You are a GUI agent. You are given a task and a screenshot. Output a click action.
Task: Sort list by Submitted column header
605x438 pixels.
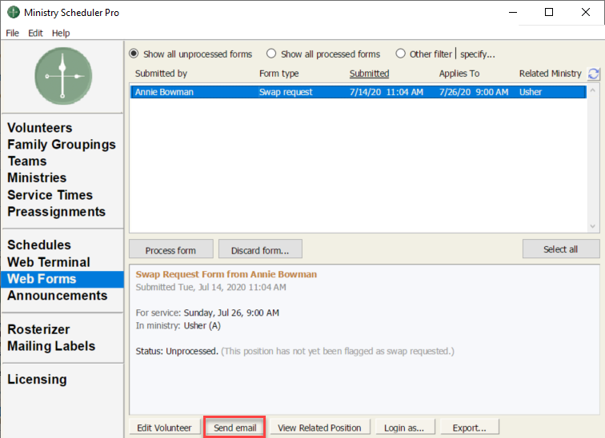(x=369, y=74)
